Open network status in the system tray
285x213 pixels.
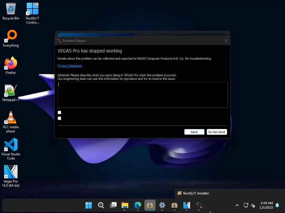(246, 205)
